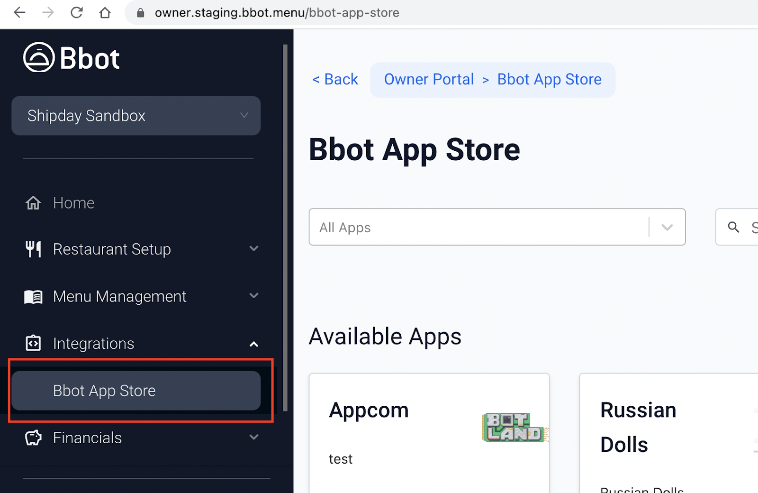Screen dimensions: 758x493
Task: Open the Shipday Sandbox venue selector
Action: (x=135, y=116)
